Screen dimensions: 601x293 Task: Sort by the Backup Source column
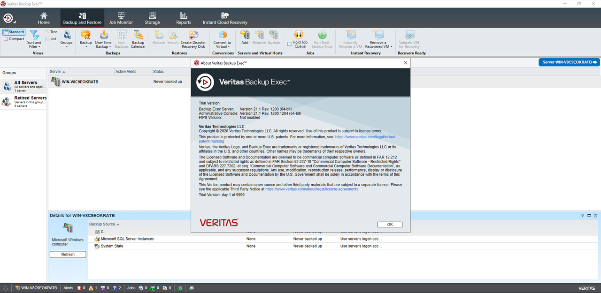[104, 224]
